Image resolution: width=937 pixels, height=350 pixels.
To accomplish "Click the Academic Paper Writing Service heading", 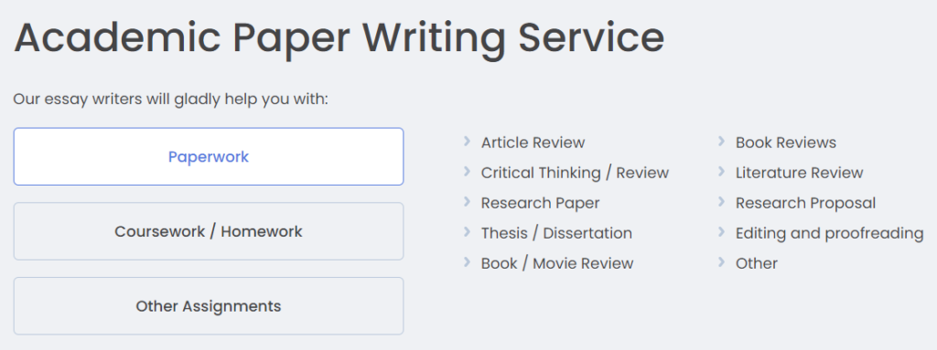I will coord(339,37).
